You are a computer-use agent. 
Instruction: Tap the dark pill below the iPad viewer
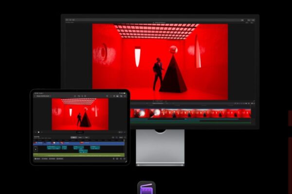click(x=80, y=132)
